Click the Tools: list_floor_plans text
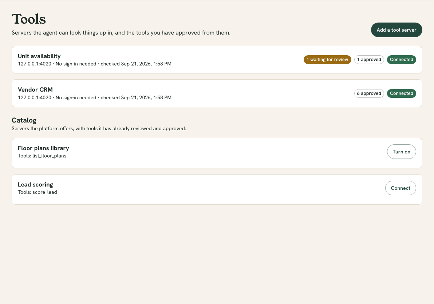 point(42,156)
